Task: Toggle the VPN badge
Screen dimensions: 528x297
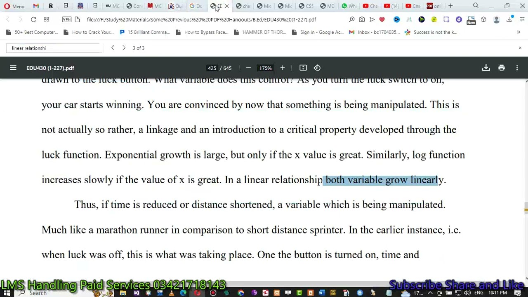Action: pyautogui.click(x=66, y=19)
